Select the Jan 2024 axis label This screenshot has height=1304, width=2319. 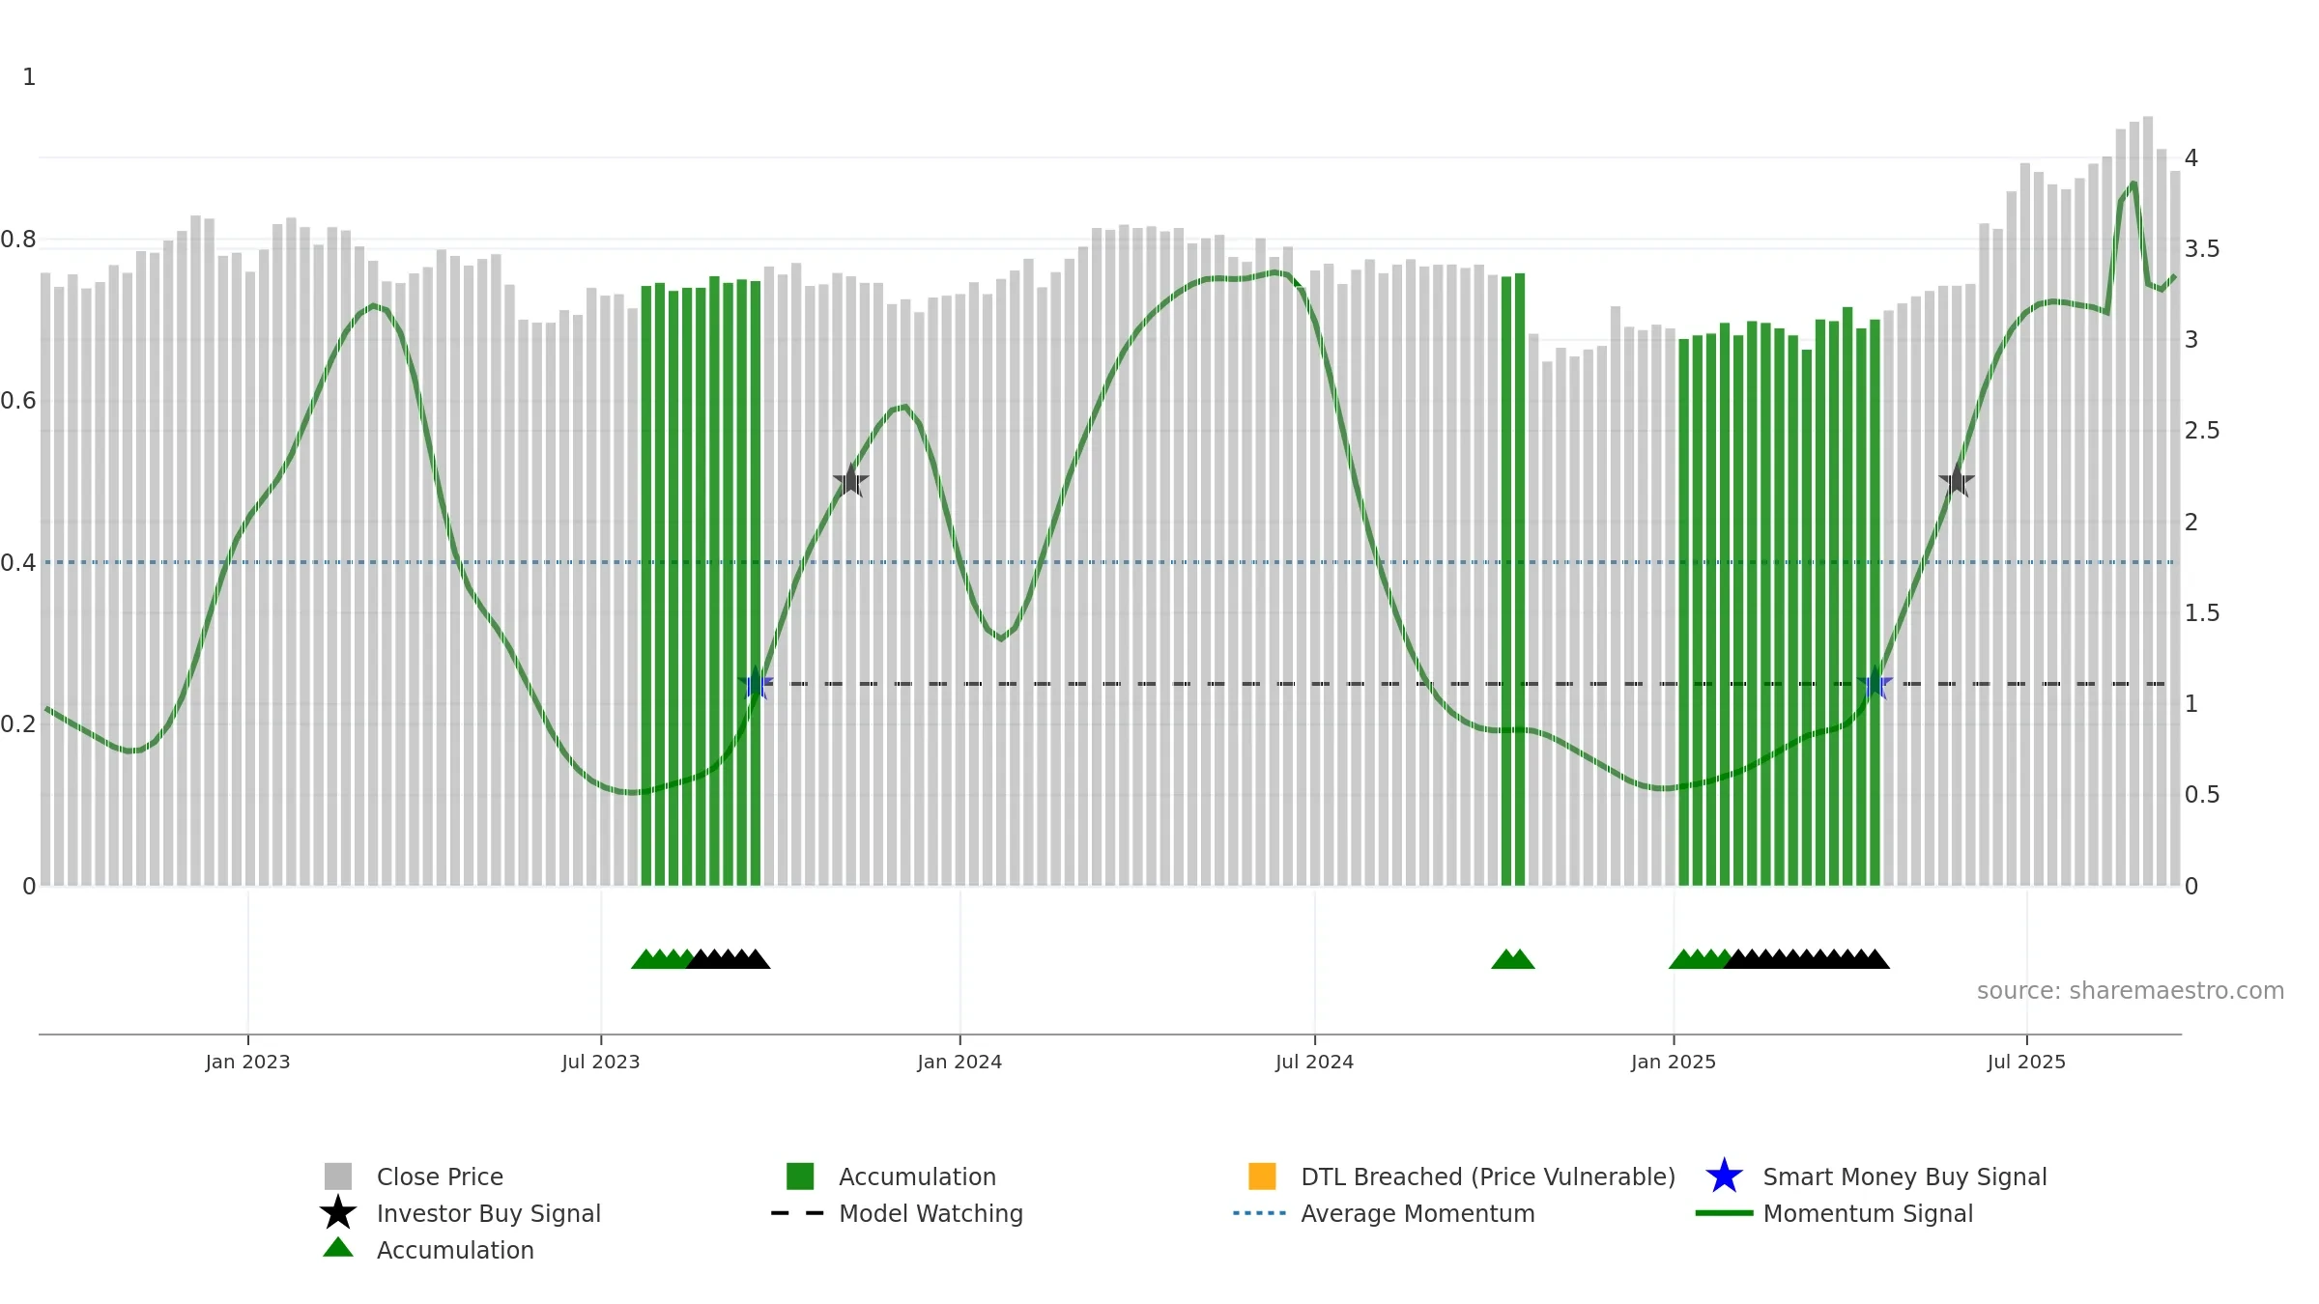959,1062
